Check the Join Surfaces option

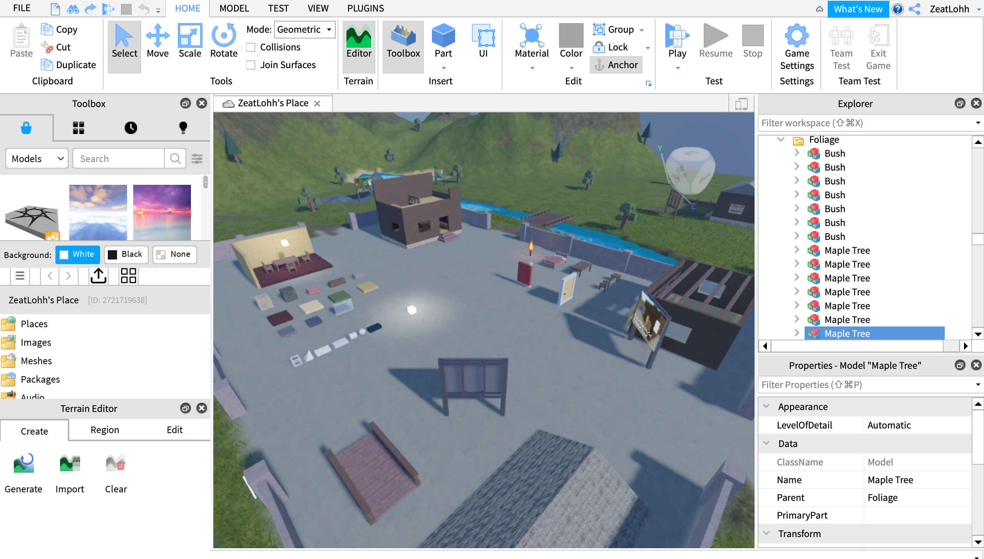pos(251,65)
